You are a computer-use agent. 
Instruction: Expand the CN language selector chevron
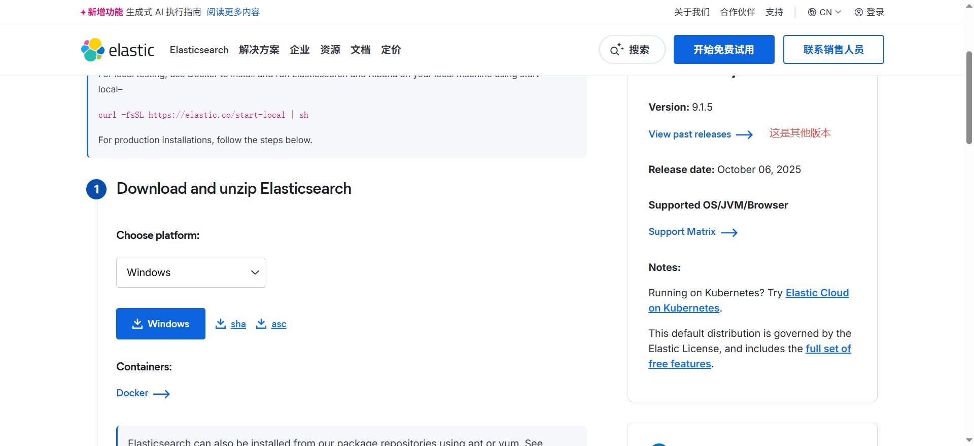838,12
